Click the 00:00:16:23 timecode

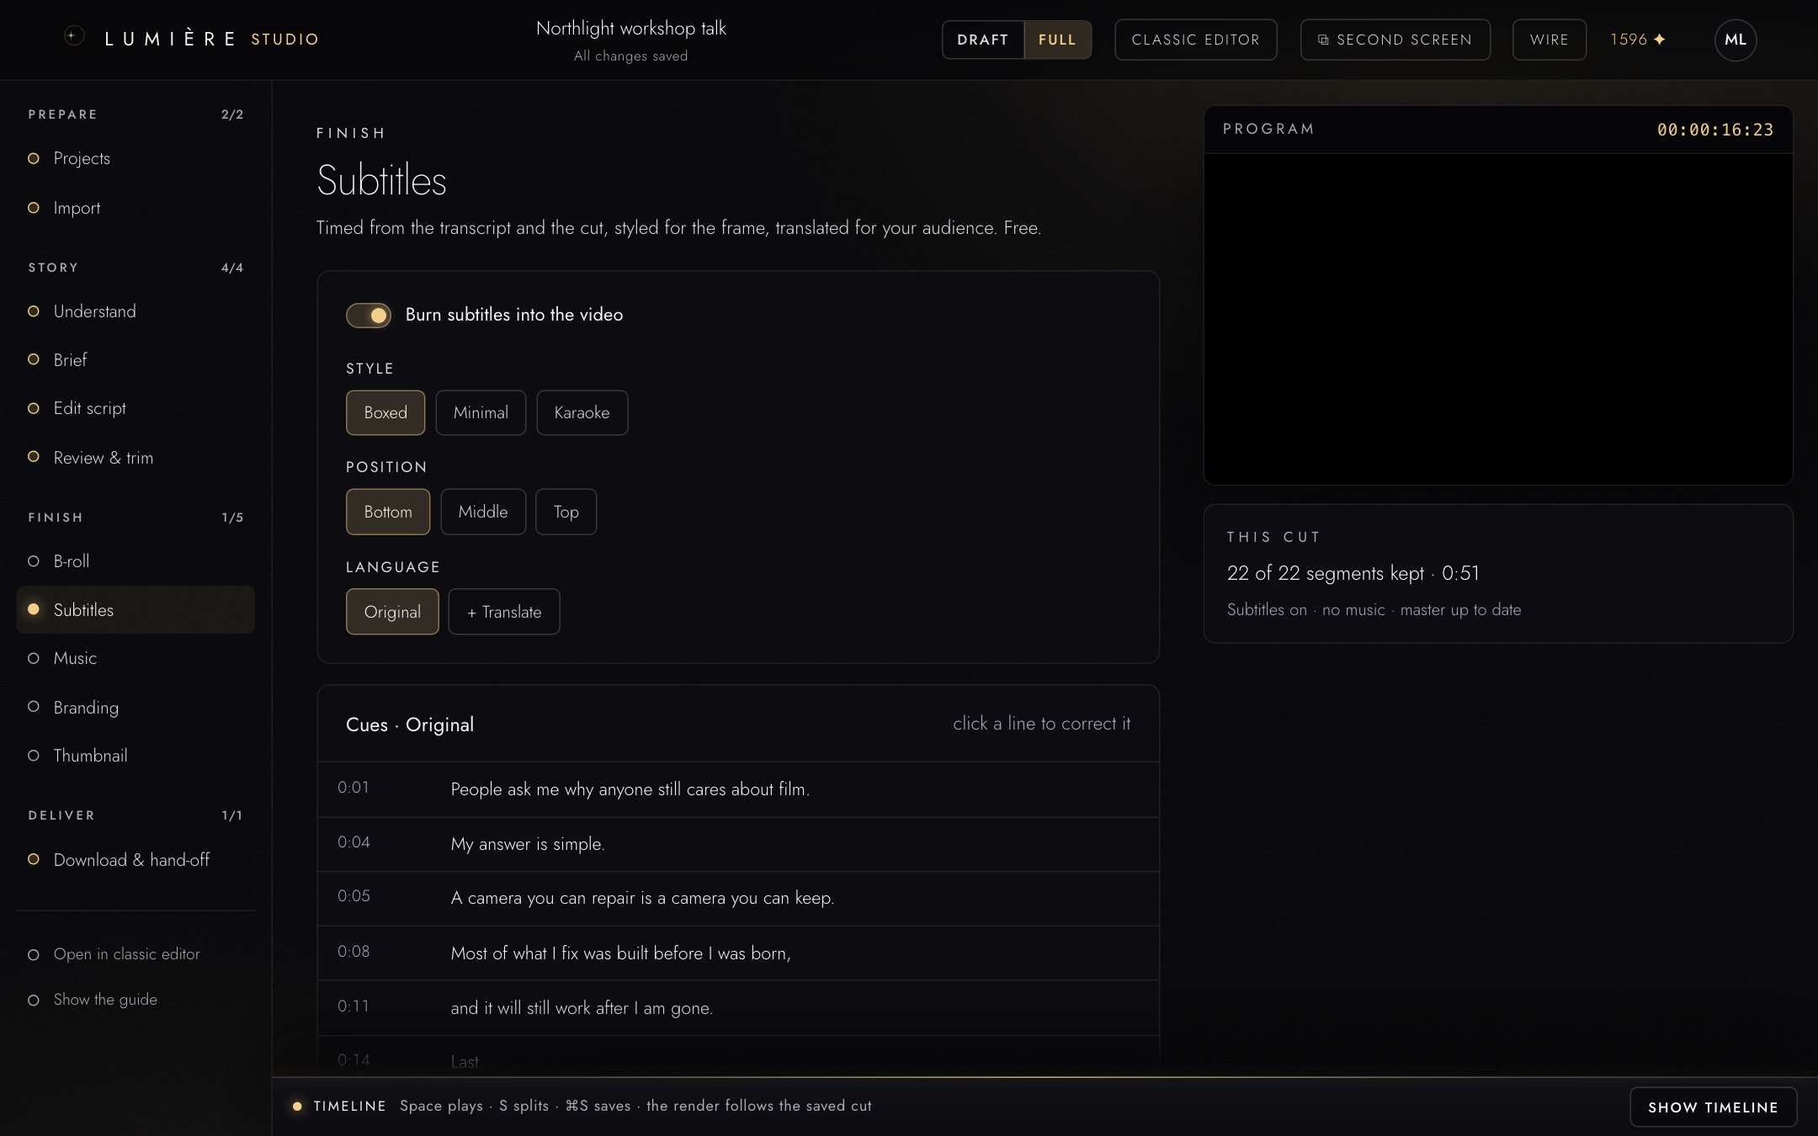click(1714, 130)
